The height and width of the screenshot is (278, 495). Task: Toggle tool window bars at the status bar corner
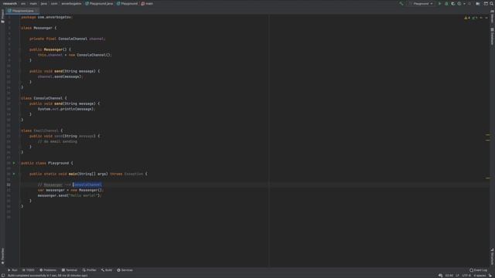pos(3,276)
